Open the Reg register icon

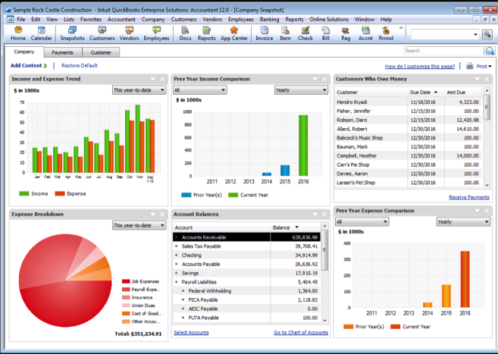click(x=346, y=33)
